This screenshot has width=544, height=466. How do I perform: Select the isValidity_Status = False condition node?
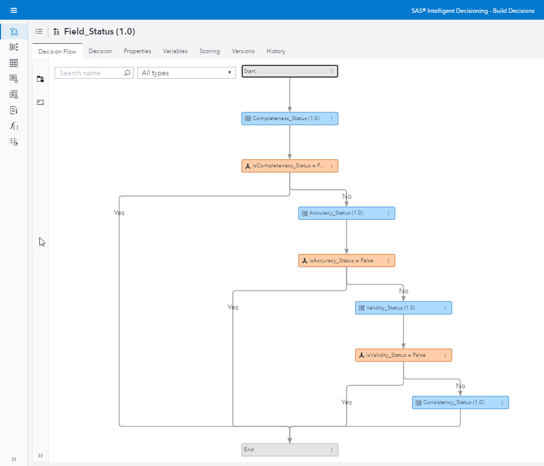click(397, 355)
